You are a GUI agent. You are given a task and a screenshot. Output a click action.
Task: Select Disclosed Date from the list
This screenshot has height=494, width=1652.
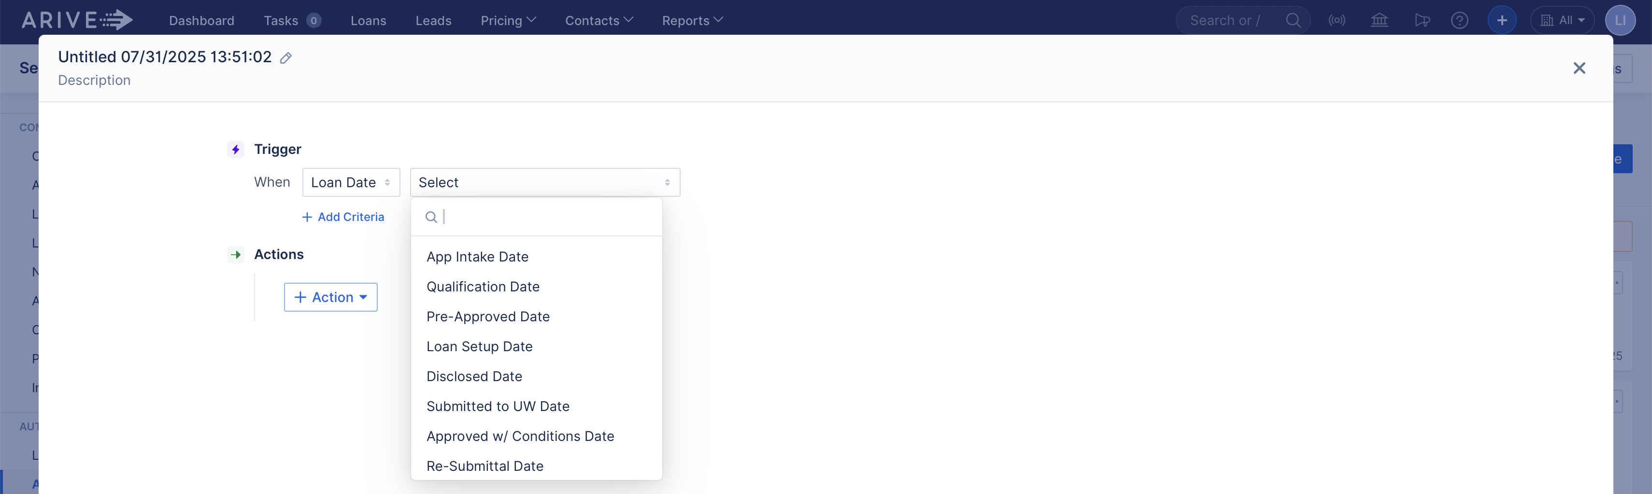(x=474, y=376)
